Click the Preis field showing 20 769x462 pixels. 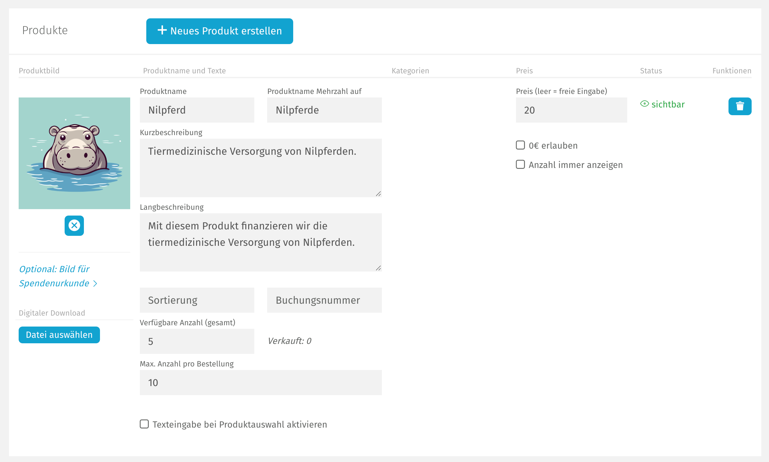[x=571, y=110]
